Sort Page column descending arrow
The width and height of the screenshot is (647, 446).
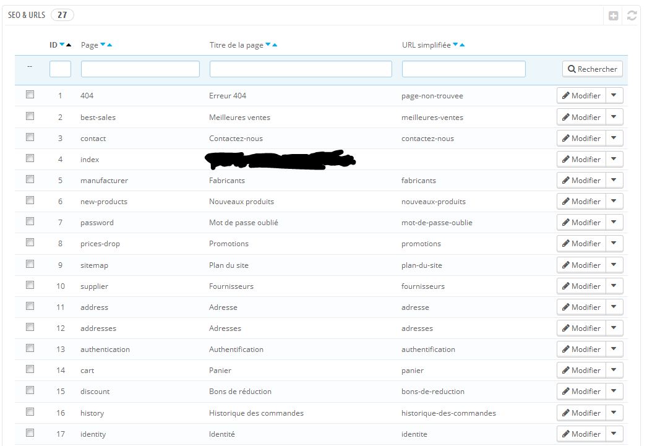[103, 45]
